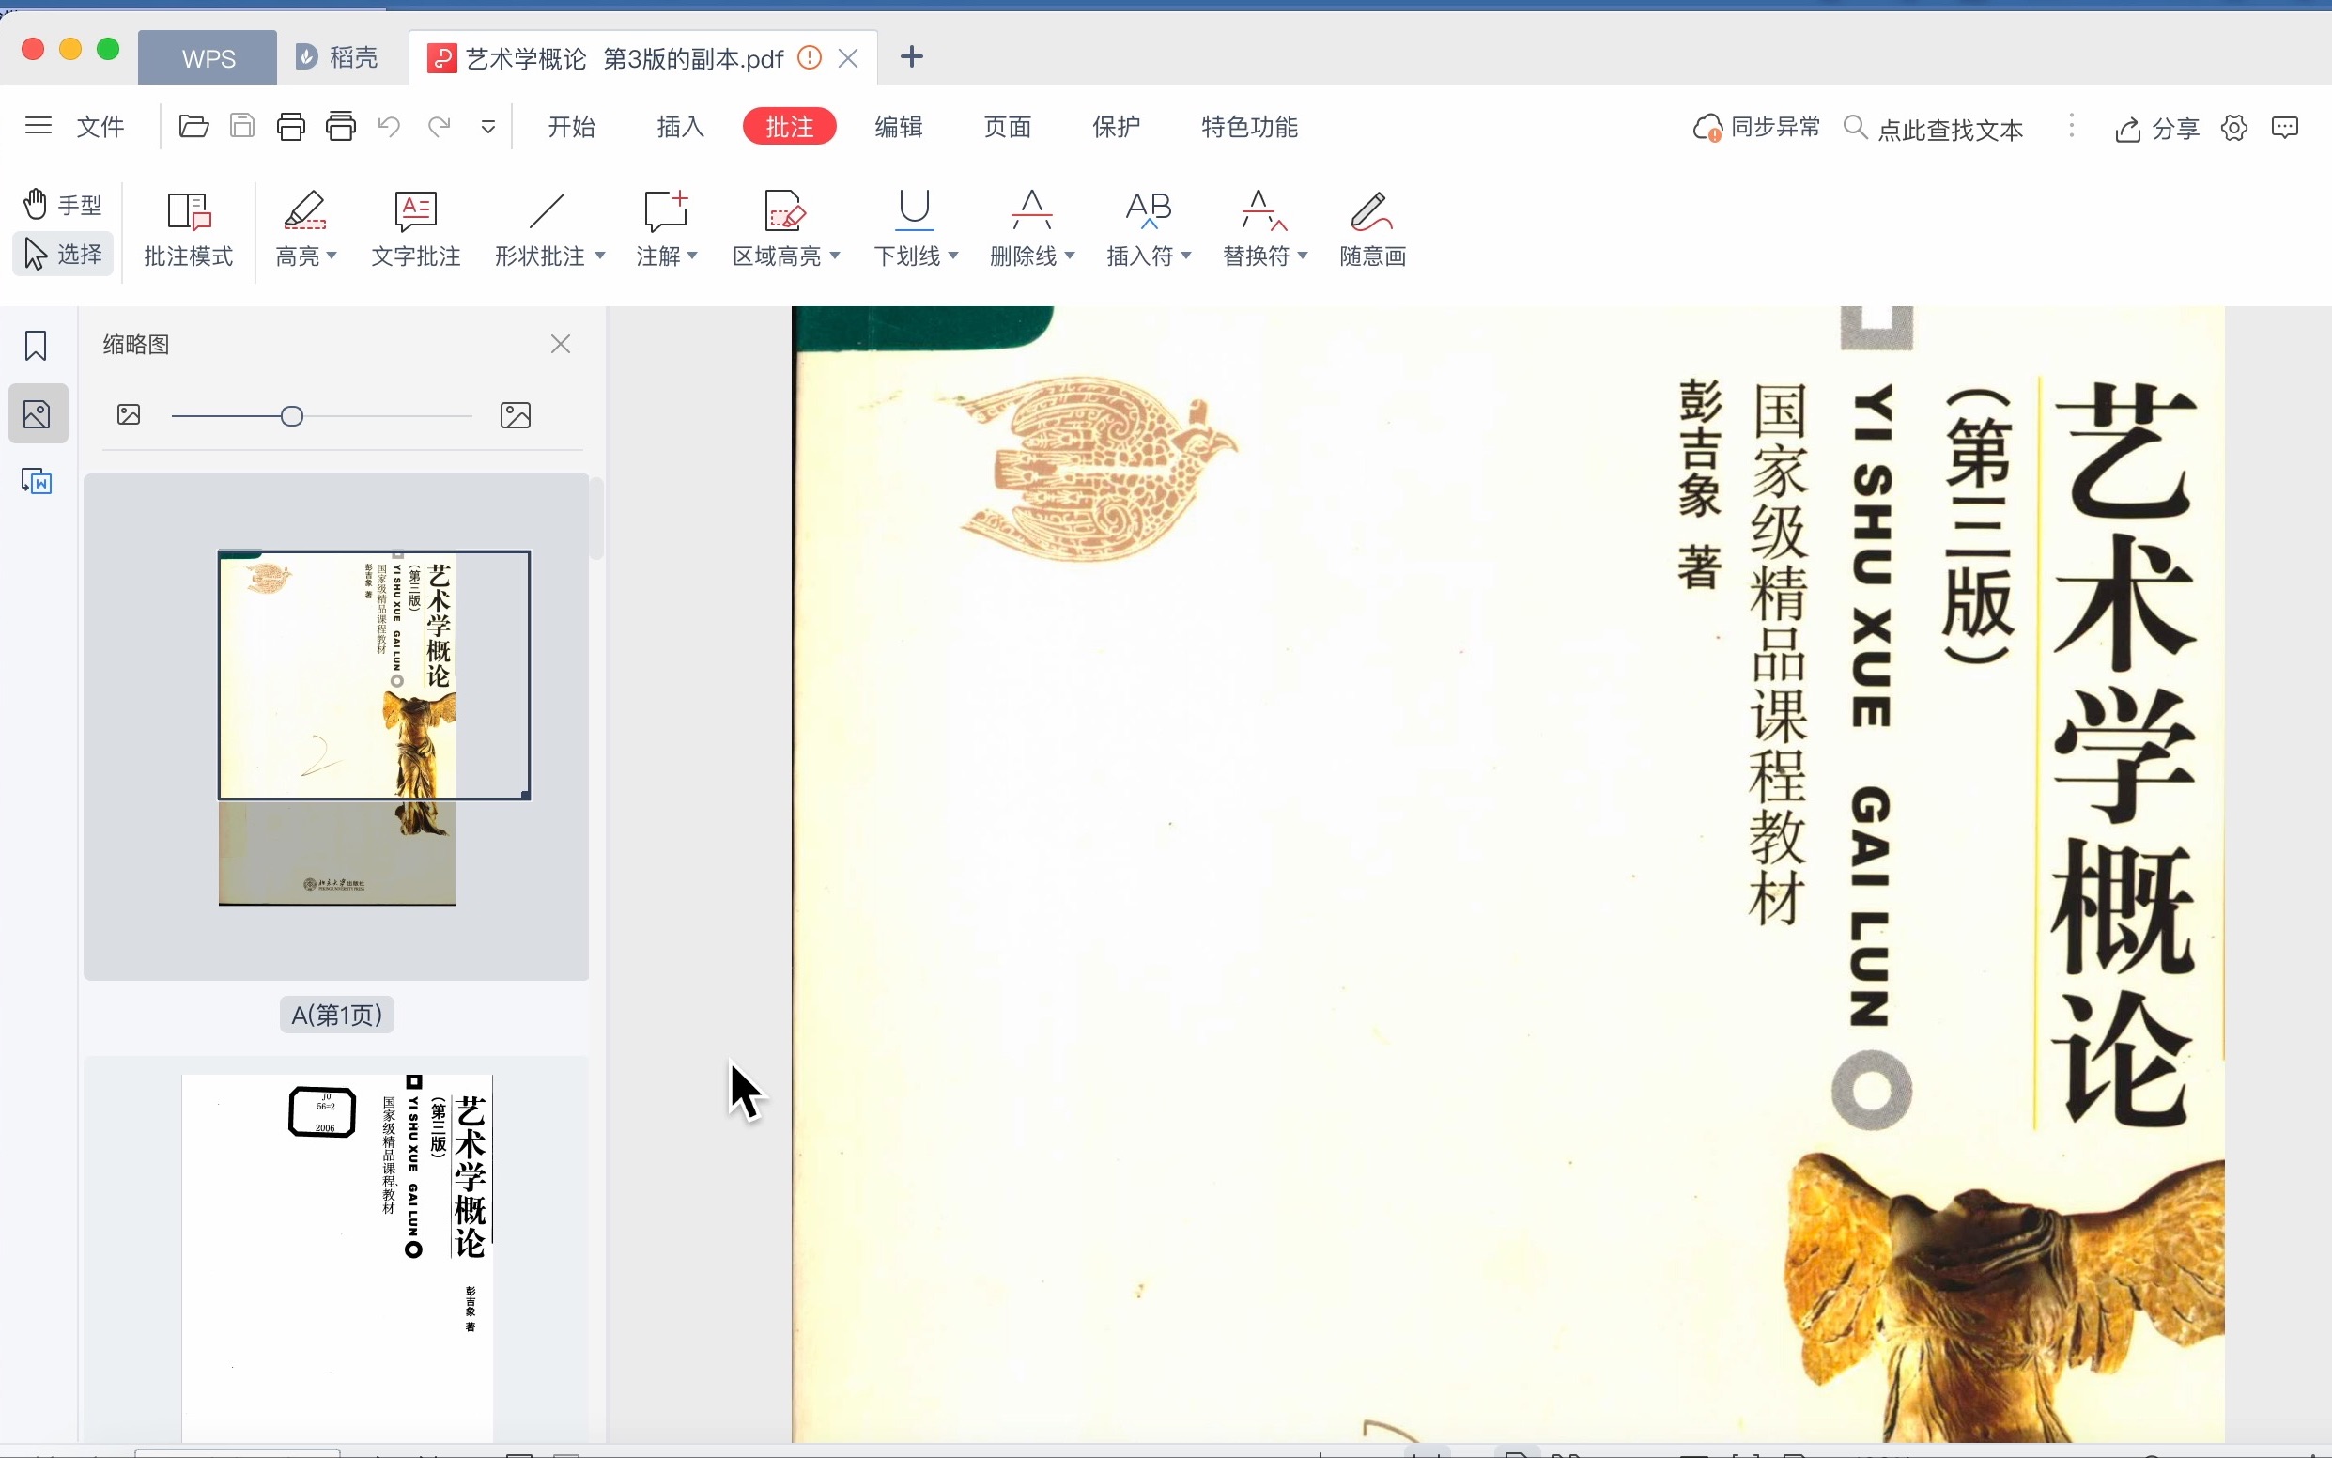Viewport: 2332px width, 1458px height.
Task: Select the 批注 ribbon tab
Action: point(790,126)
